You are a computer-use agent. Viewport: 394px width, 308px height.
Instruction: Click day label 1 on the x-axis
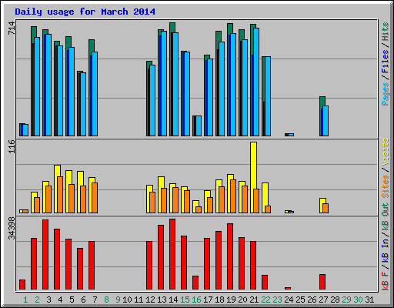[25, 300]
